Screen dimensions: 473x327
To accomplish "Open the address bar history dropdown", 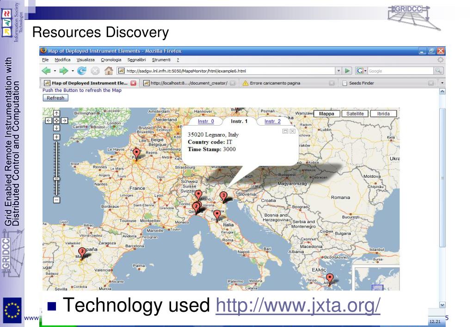I will click(x=338, y=71).
